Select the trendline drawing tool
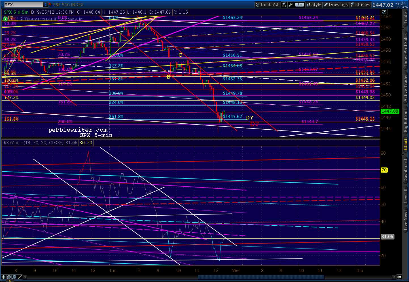This screenshot has width=409, height=282. (x=20, y=277)
